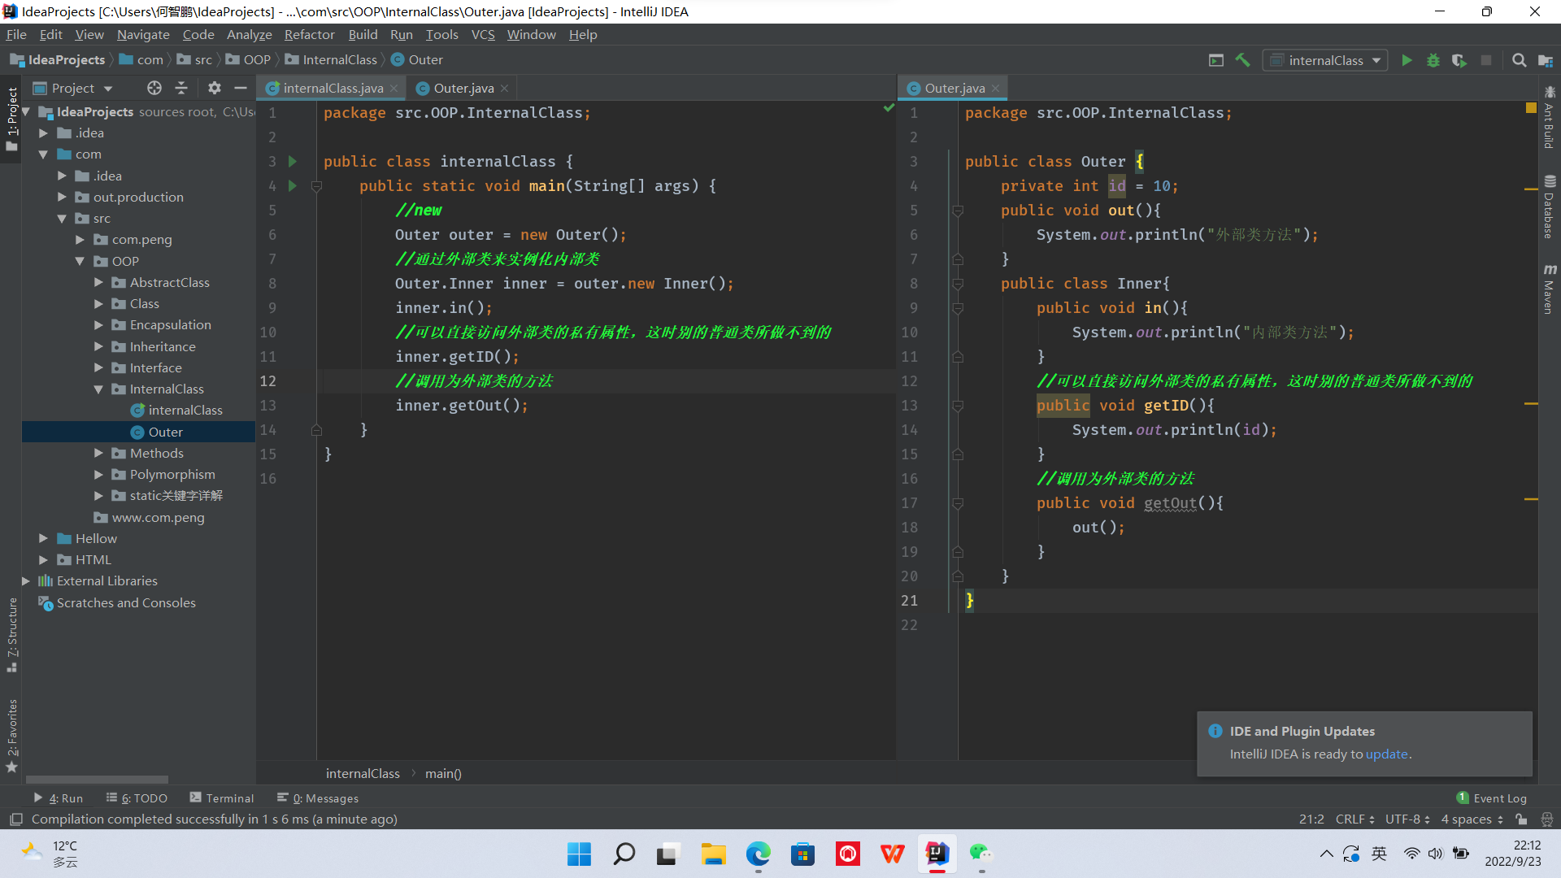Open Project panel settings gear
Screen dimensions: 1561x878
click(x=214, y=88)
